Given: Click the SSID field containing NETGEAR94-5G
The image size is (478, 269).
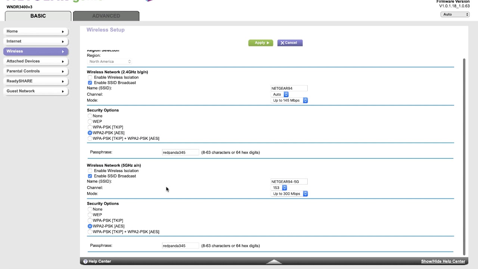Looking at the screenshot, I should click(x=289, y=182).
